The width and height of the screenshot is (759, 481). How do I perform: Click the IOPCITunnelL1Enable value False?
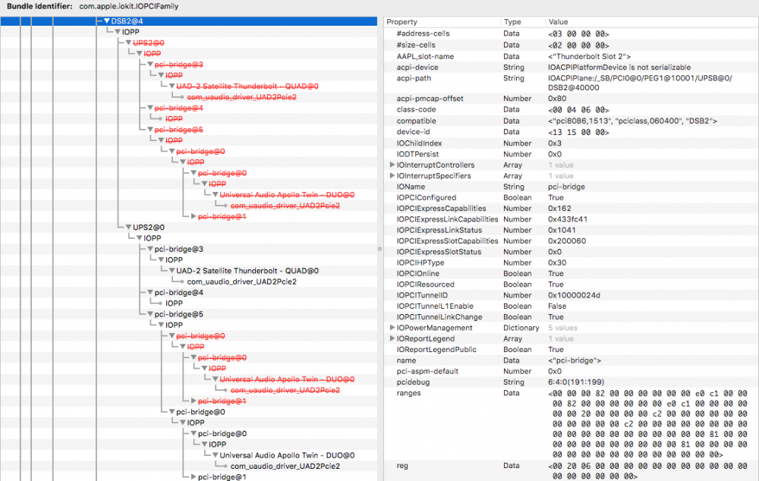pyautogui.click(x=557, y=306)
